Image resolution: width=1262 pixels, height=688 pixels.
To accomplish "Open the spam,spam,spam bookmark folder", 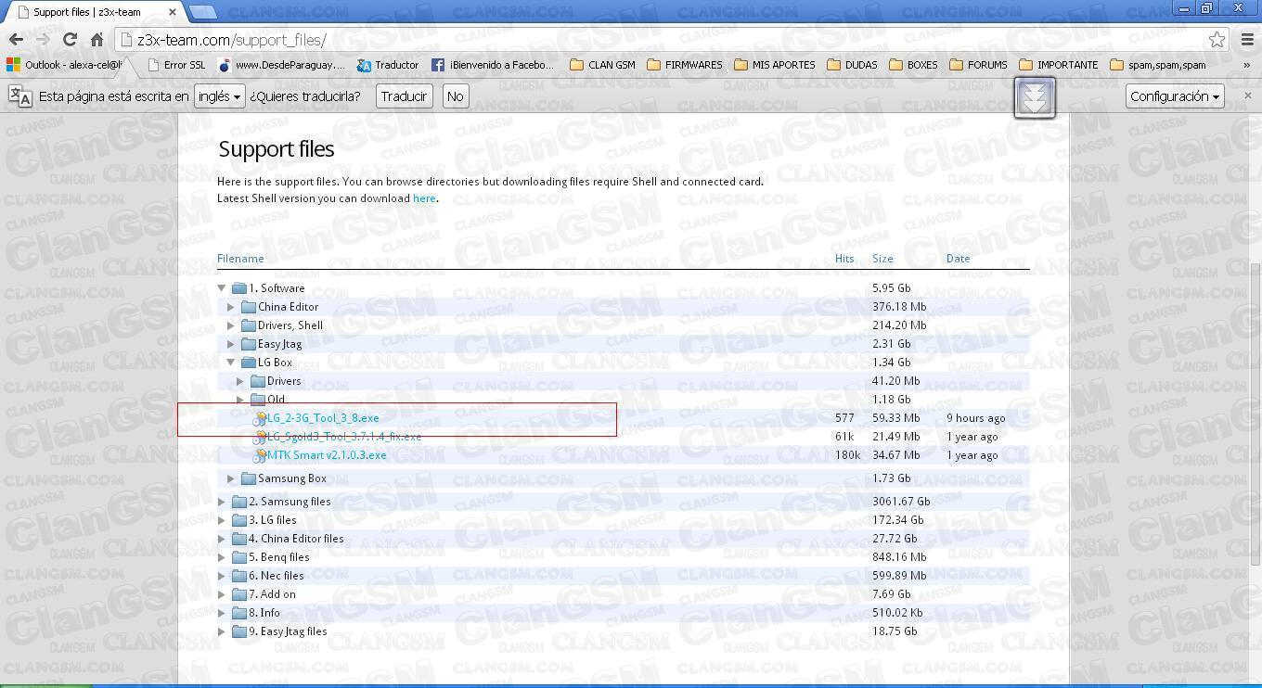I will point(1158,65).
